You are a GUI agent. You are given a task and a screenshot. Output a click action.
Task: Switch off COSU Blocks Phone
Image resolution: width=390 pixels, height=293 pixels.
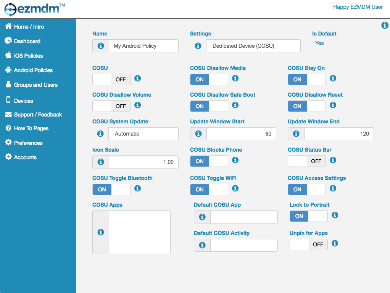point(209,161)
